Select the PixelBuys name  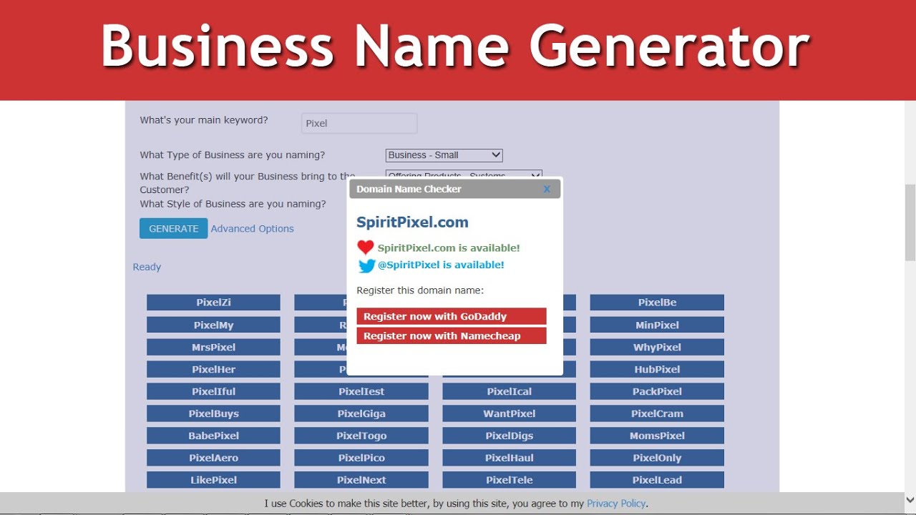tap(213, 413)
